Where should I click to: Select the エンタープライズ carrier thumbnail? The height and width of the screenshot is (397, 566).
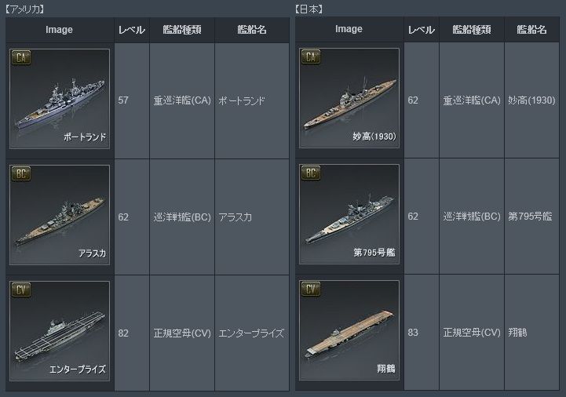(x=60, y=331)
